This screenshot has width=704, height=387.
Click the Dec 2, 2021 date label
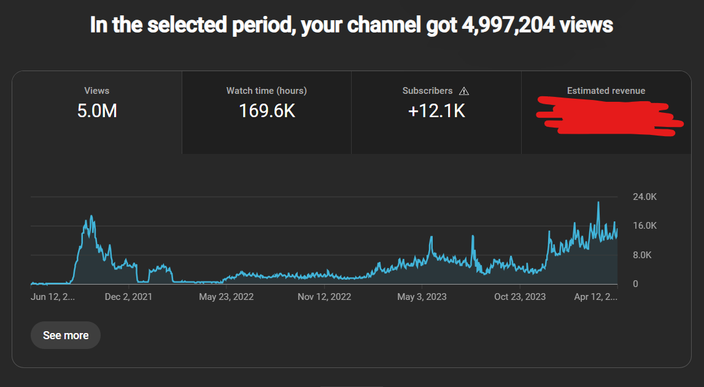(129, 297)
